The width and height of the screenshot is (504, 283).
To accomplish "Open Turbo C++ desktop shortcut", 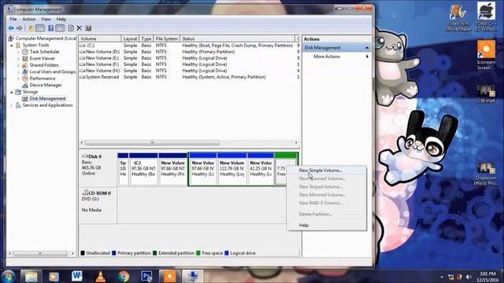I will pos(486,17).
